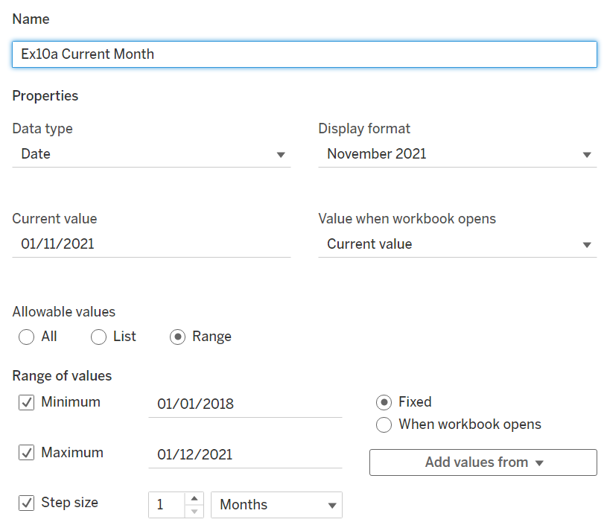Screen dimensions: 604x528
Task: Choose the When workbook opens radio option
Action: (x=384, y=425)
